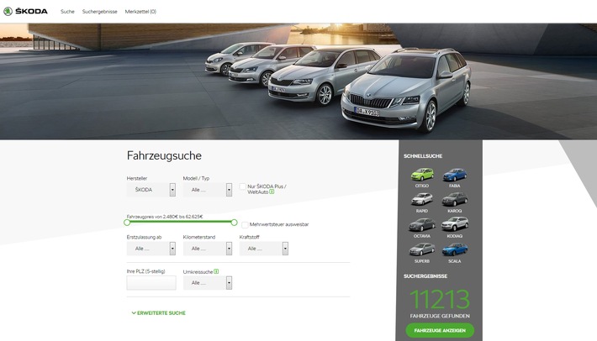
Task: Open the Kilometerstand dropdown
Action: pos(208,249)
